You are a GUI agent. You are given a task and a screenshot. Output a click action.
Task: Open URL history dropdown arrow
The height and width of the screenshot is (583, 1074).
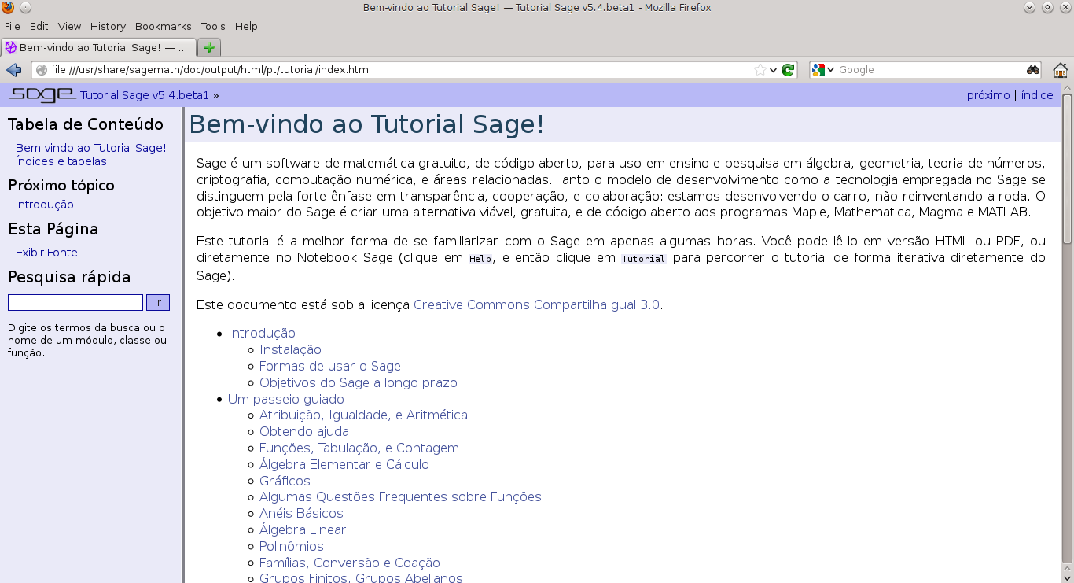[x=774, y=70]
